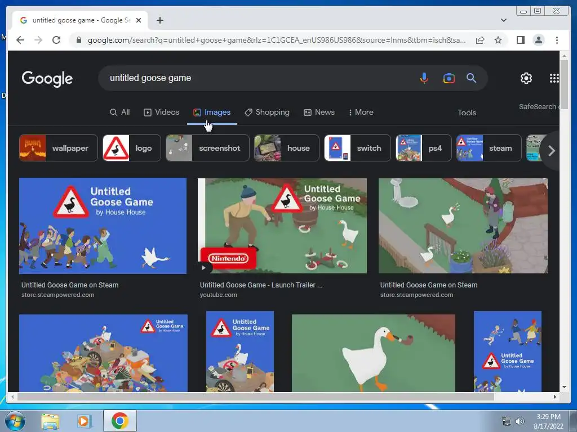The image size is (577, 432).
Task: Open the Chrome profile avatar
Action: tap(538, 40)
